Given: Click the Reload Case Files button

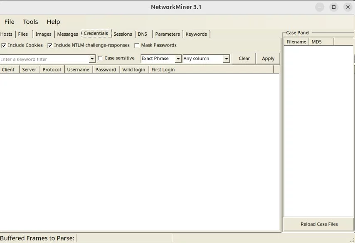Looking at the screenshot, I should point(319,224).
